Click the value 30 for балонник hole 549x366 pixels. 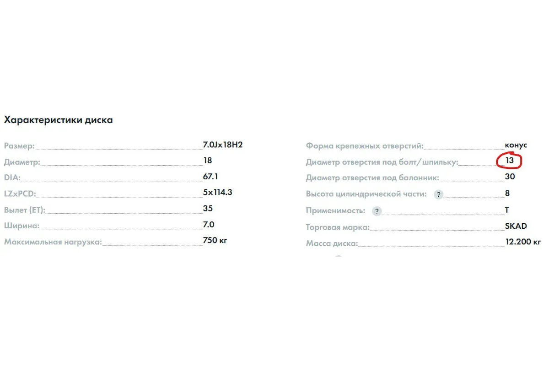pyautogui.click(x=510, y=177)
